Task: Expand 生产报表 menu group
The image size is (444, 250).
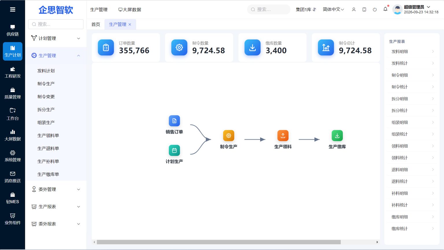Action: [56, 207]
